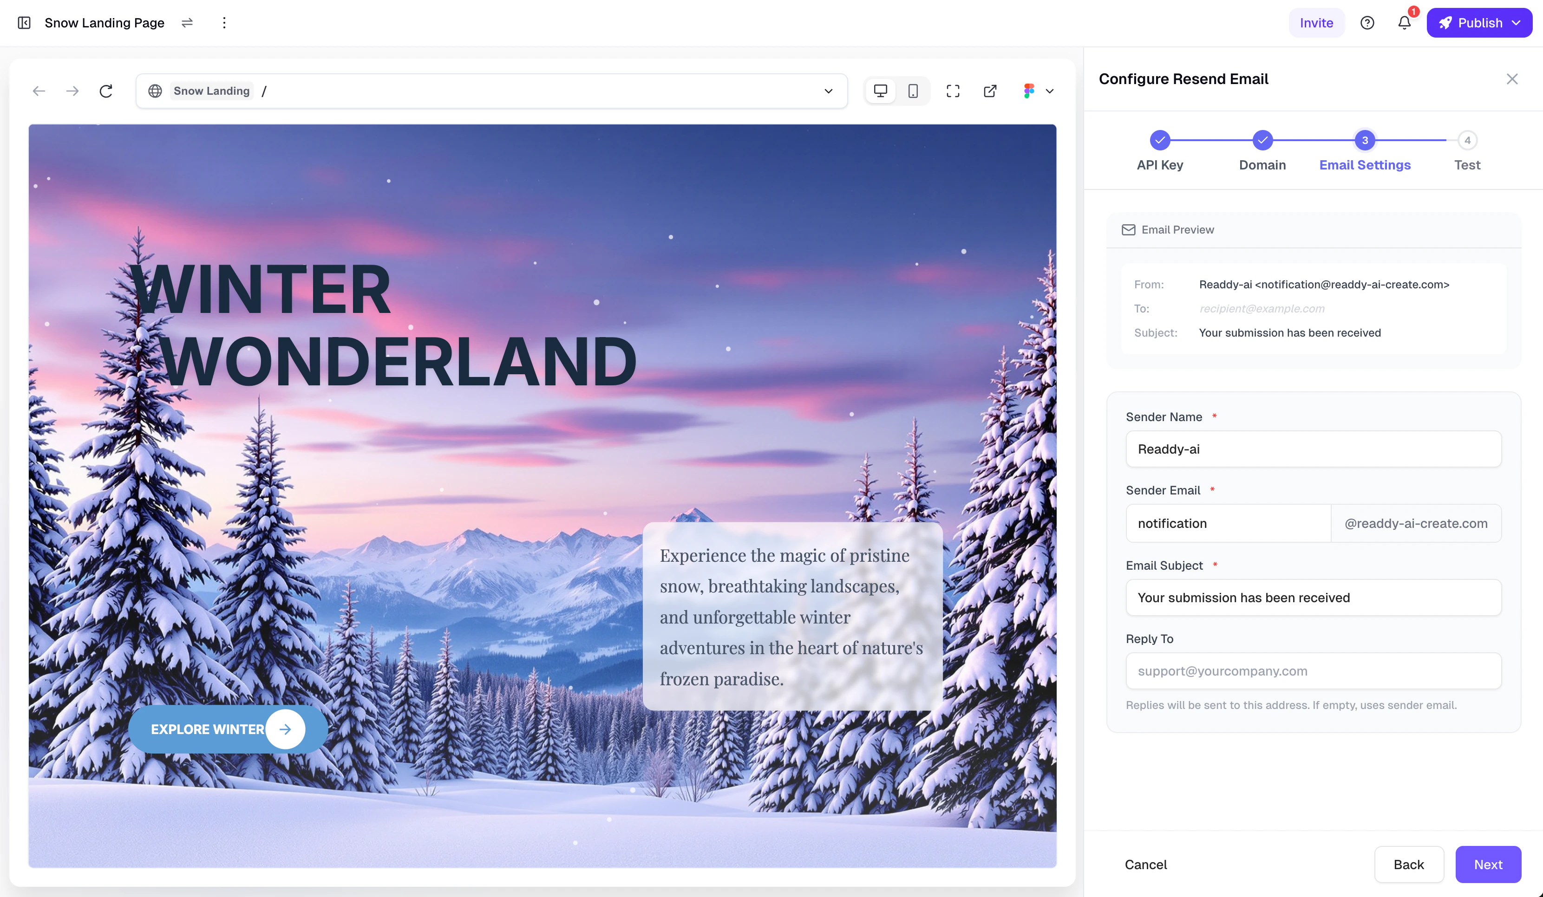Click Next to continue email setup

(1488, 864)
